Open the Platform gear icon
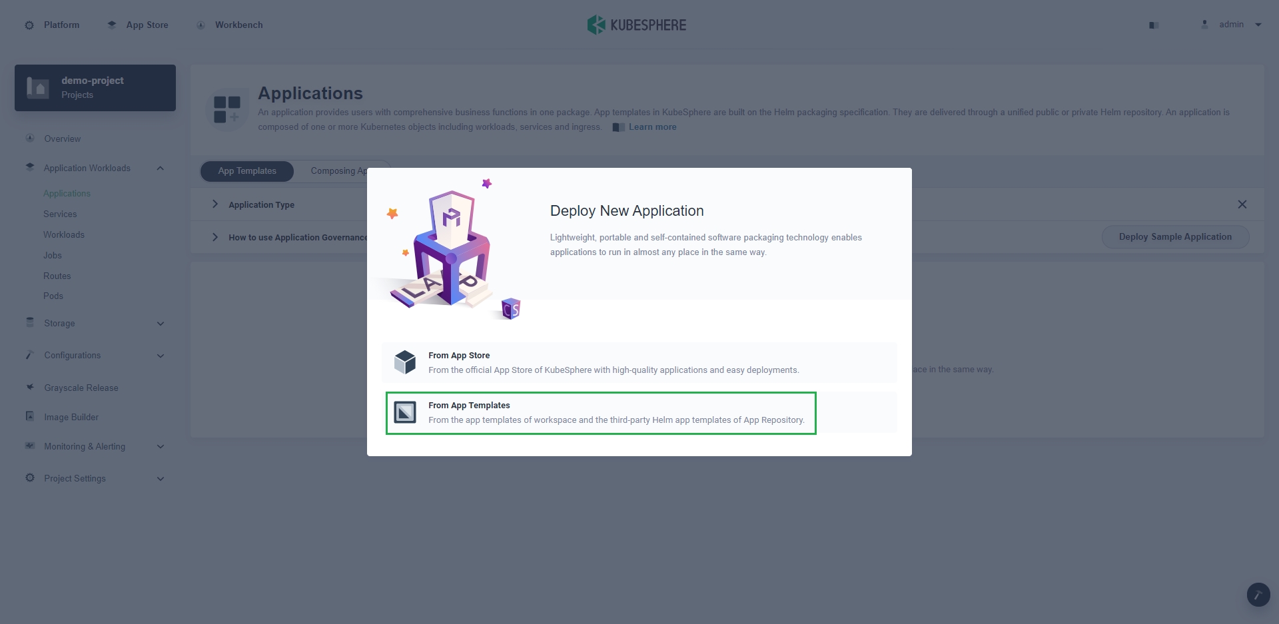 [x=29, y=25]
